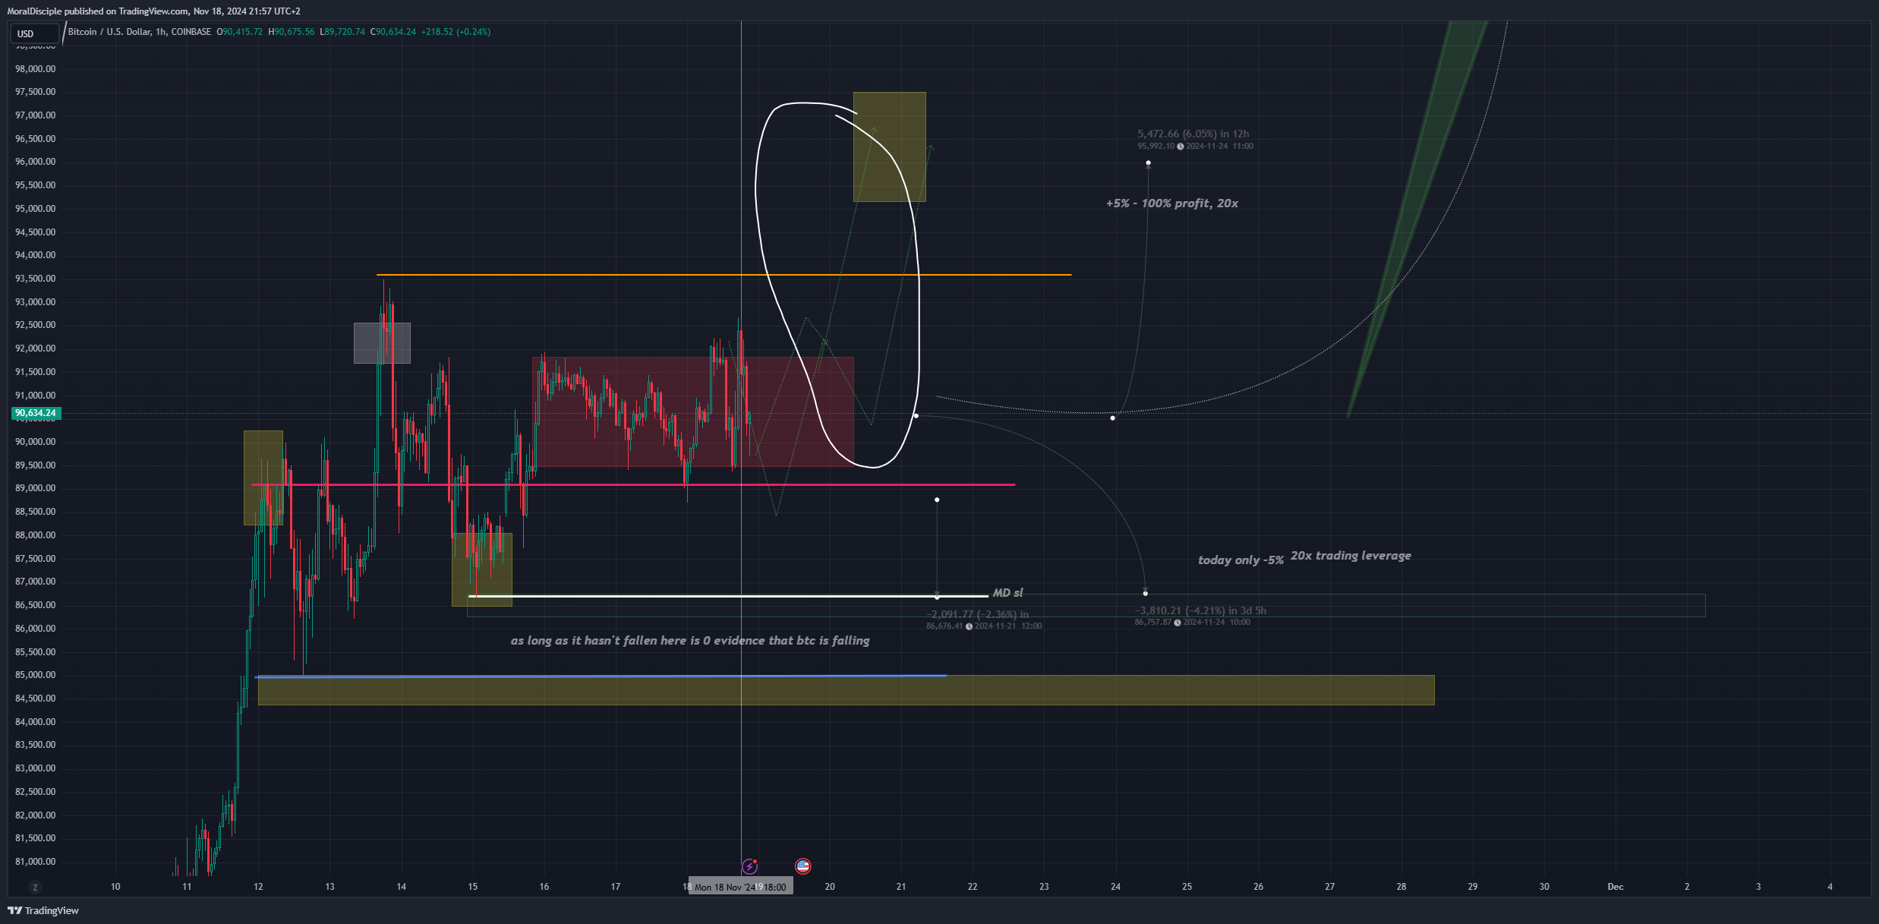This screenshot has width=1879, height=924.
Task: Click the purple lightning event icon
Action: [x=749, y=866]
